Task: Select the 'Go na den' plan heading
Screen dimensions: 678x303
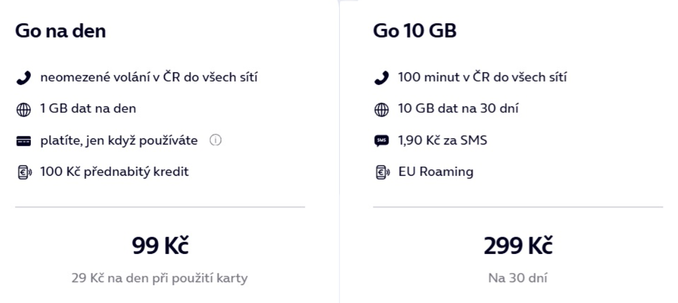Action: 61,31
